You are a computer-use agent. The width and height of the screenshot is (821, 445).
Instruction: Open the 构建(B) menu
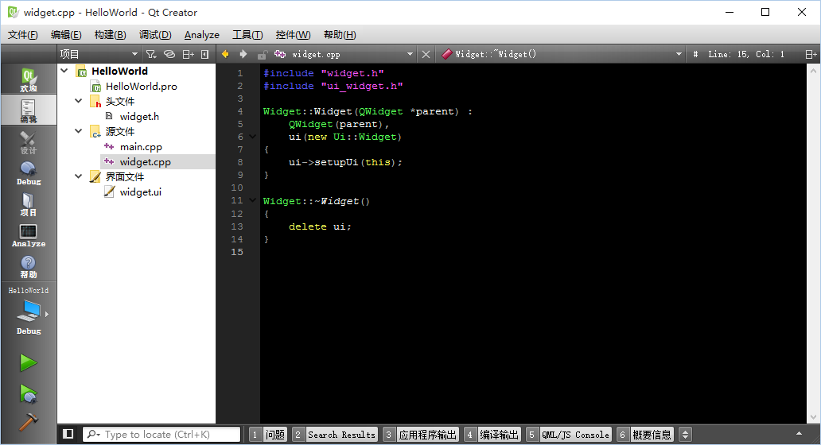point(110,34)
